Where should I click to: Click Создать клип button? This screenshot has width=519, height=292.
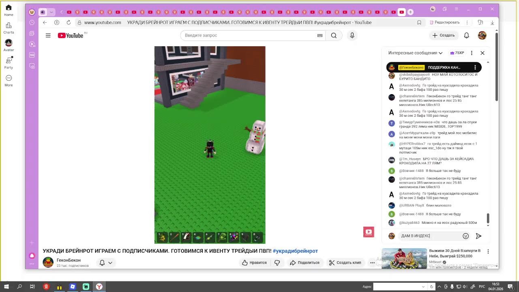point(345,262)
